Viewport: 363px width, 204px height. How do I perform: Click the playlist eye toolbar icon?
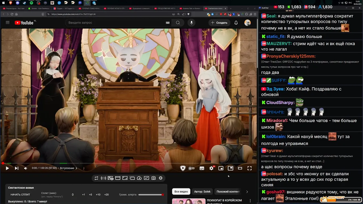tap(111, 178)
